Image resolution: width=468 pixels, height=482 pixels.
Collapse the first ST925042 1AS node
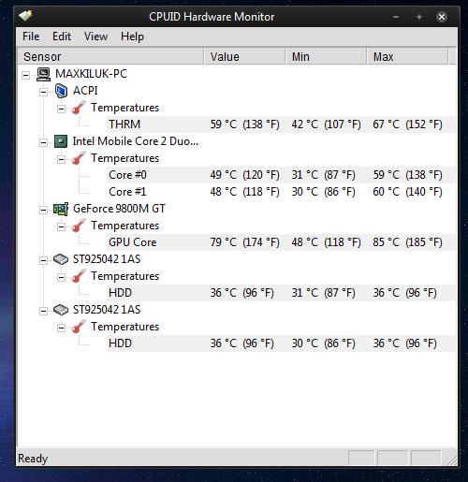[x=43, y=260]
